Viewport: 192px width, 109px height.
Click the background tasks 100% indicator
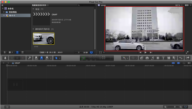point(83,58)
